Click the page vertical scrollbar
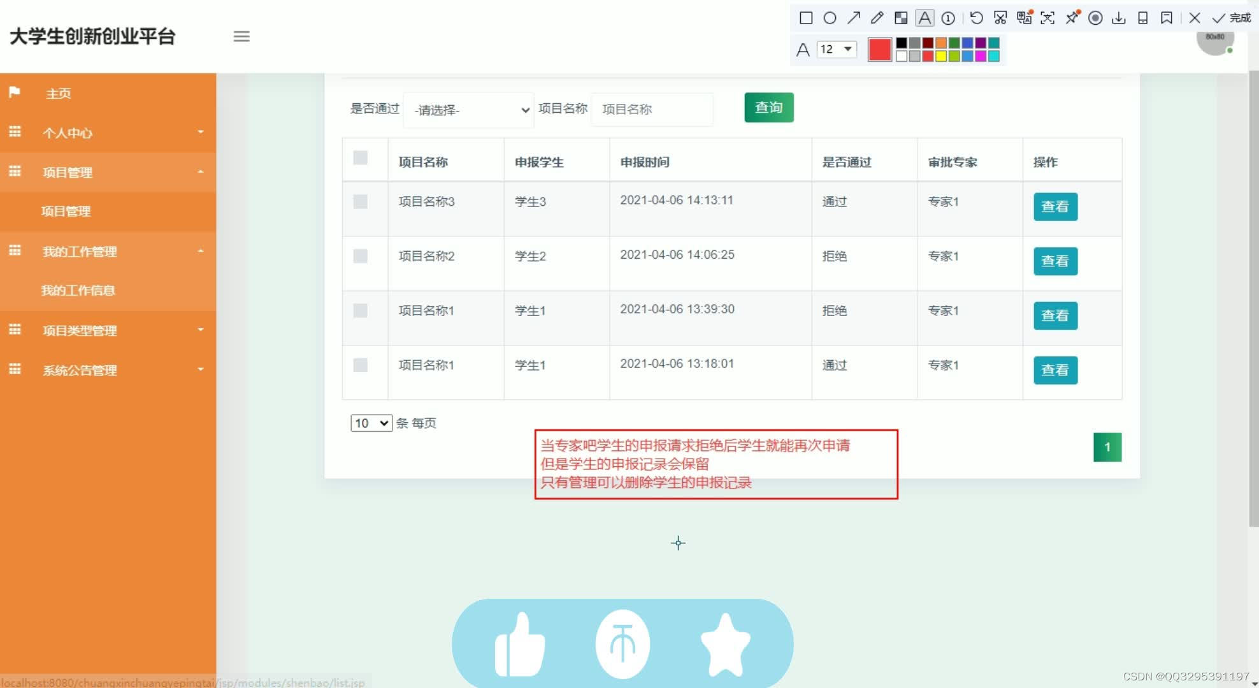 pos(1253,299)
